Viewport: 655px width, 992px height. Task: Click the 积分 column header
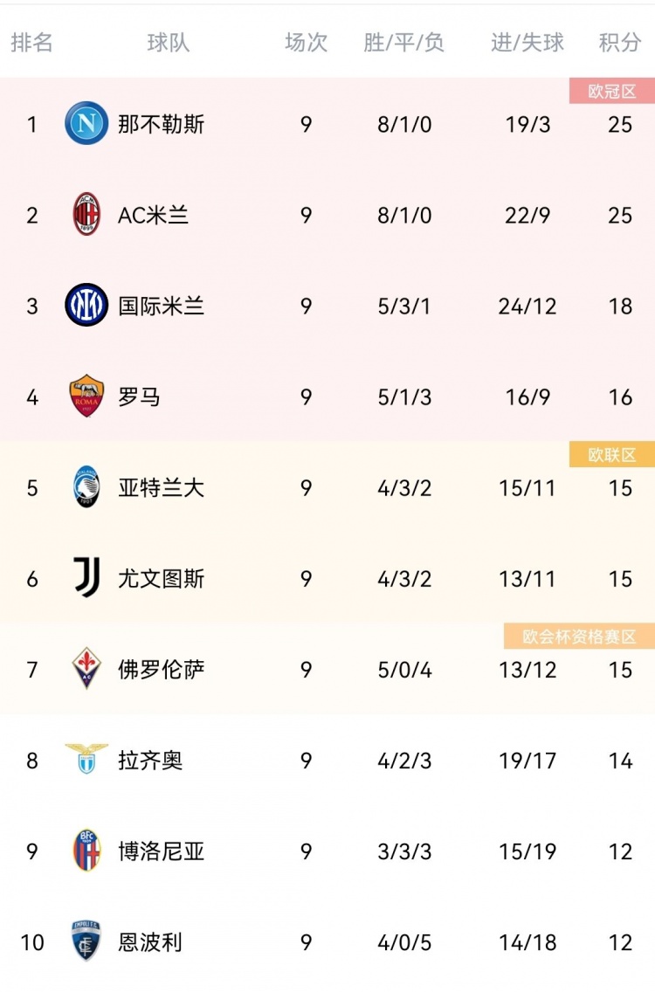[x=620, y=43]
